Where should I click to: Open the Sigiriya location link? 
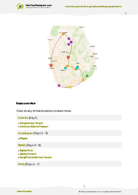point(22,145)
